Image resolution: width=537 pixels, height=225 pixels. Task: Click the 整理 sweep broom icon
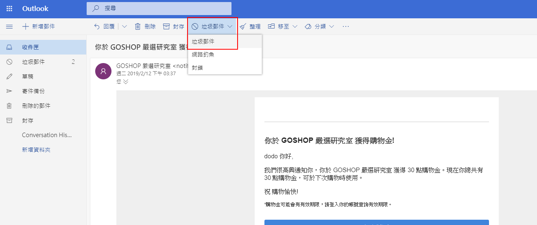click(243, 26)
